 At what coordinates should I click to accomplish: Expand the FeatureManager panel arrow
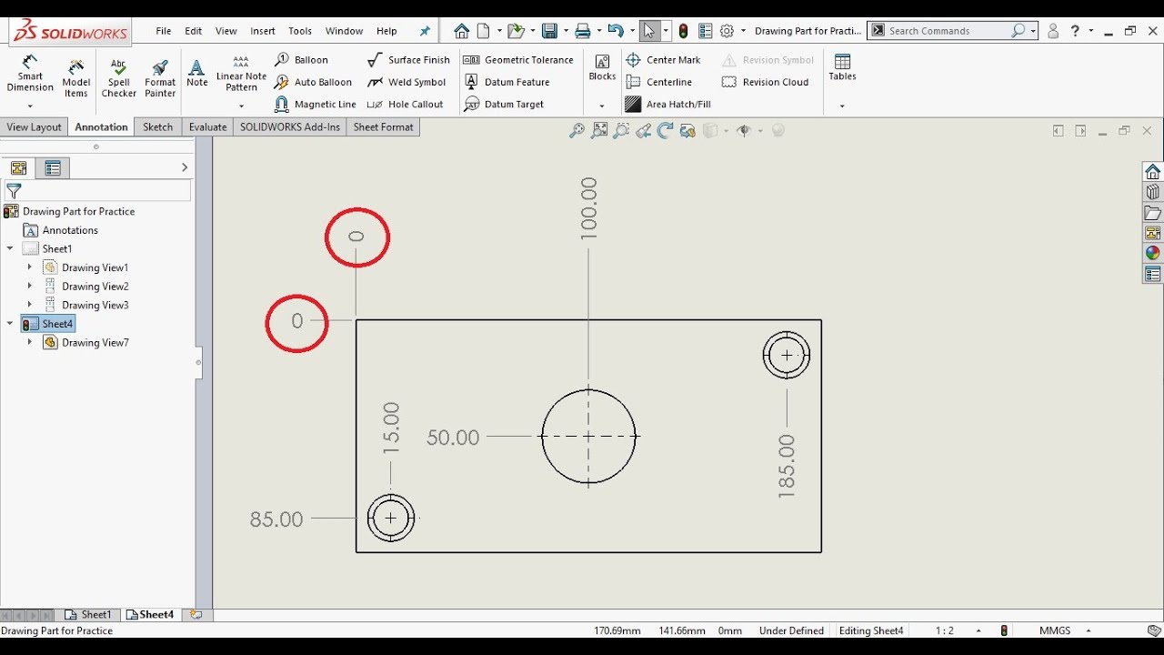coord(184,167)
